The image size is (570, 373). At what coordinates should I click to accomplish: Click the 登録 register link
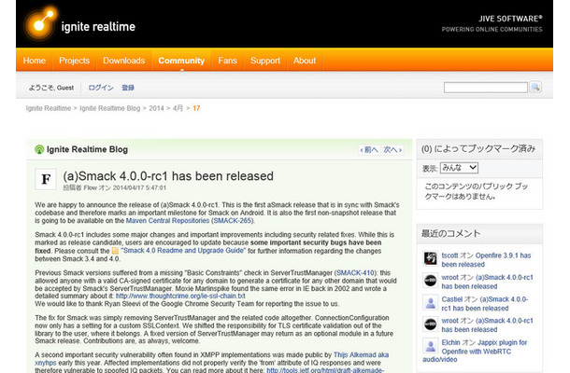[128, 88]
